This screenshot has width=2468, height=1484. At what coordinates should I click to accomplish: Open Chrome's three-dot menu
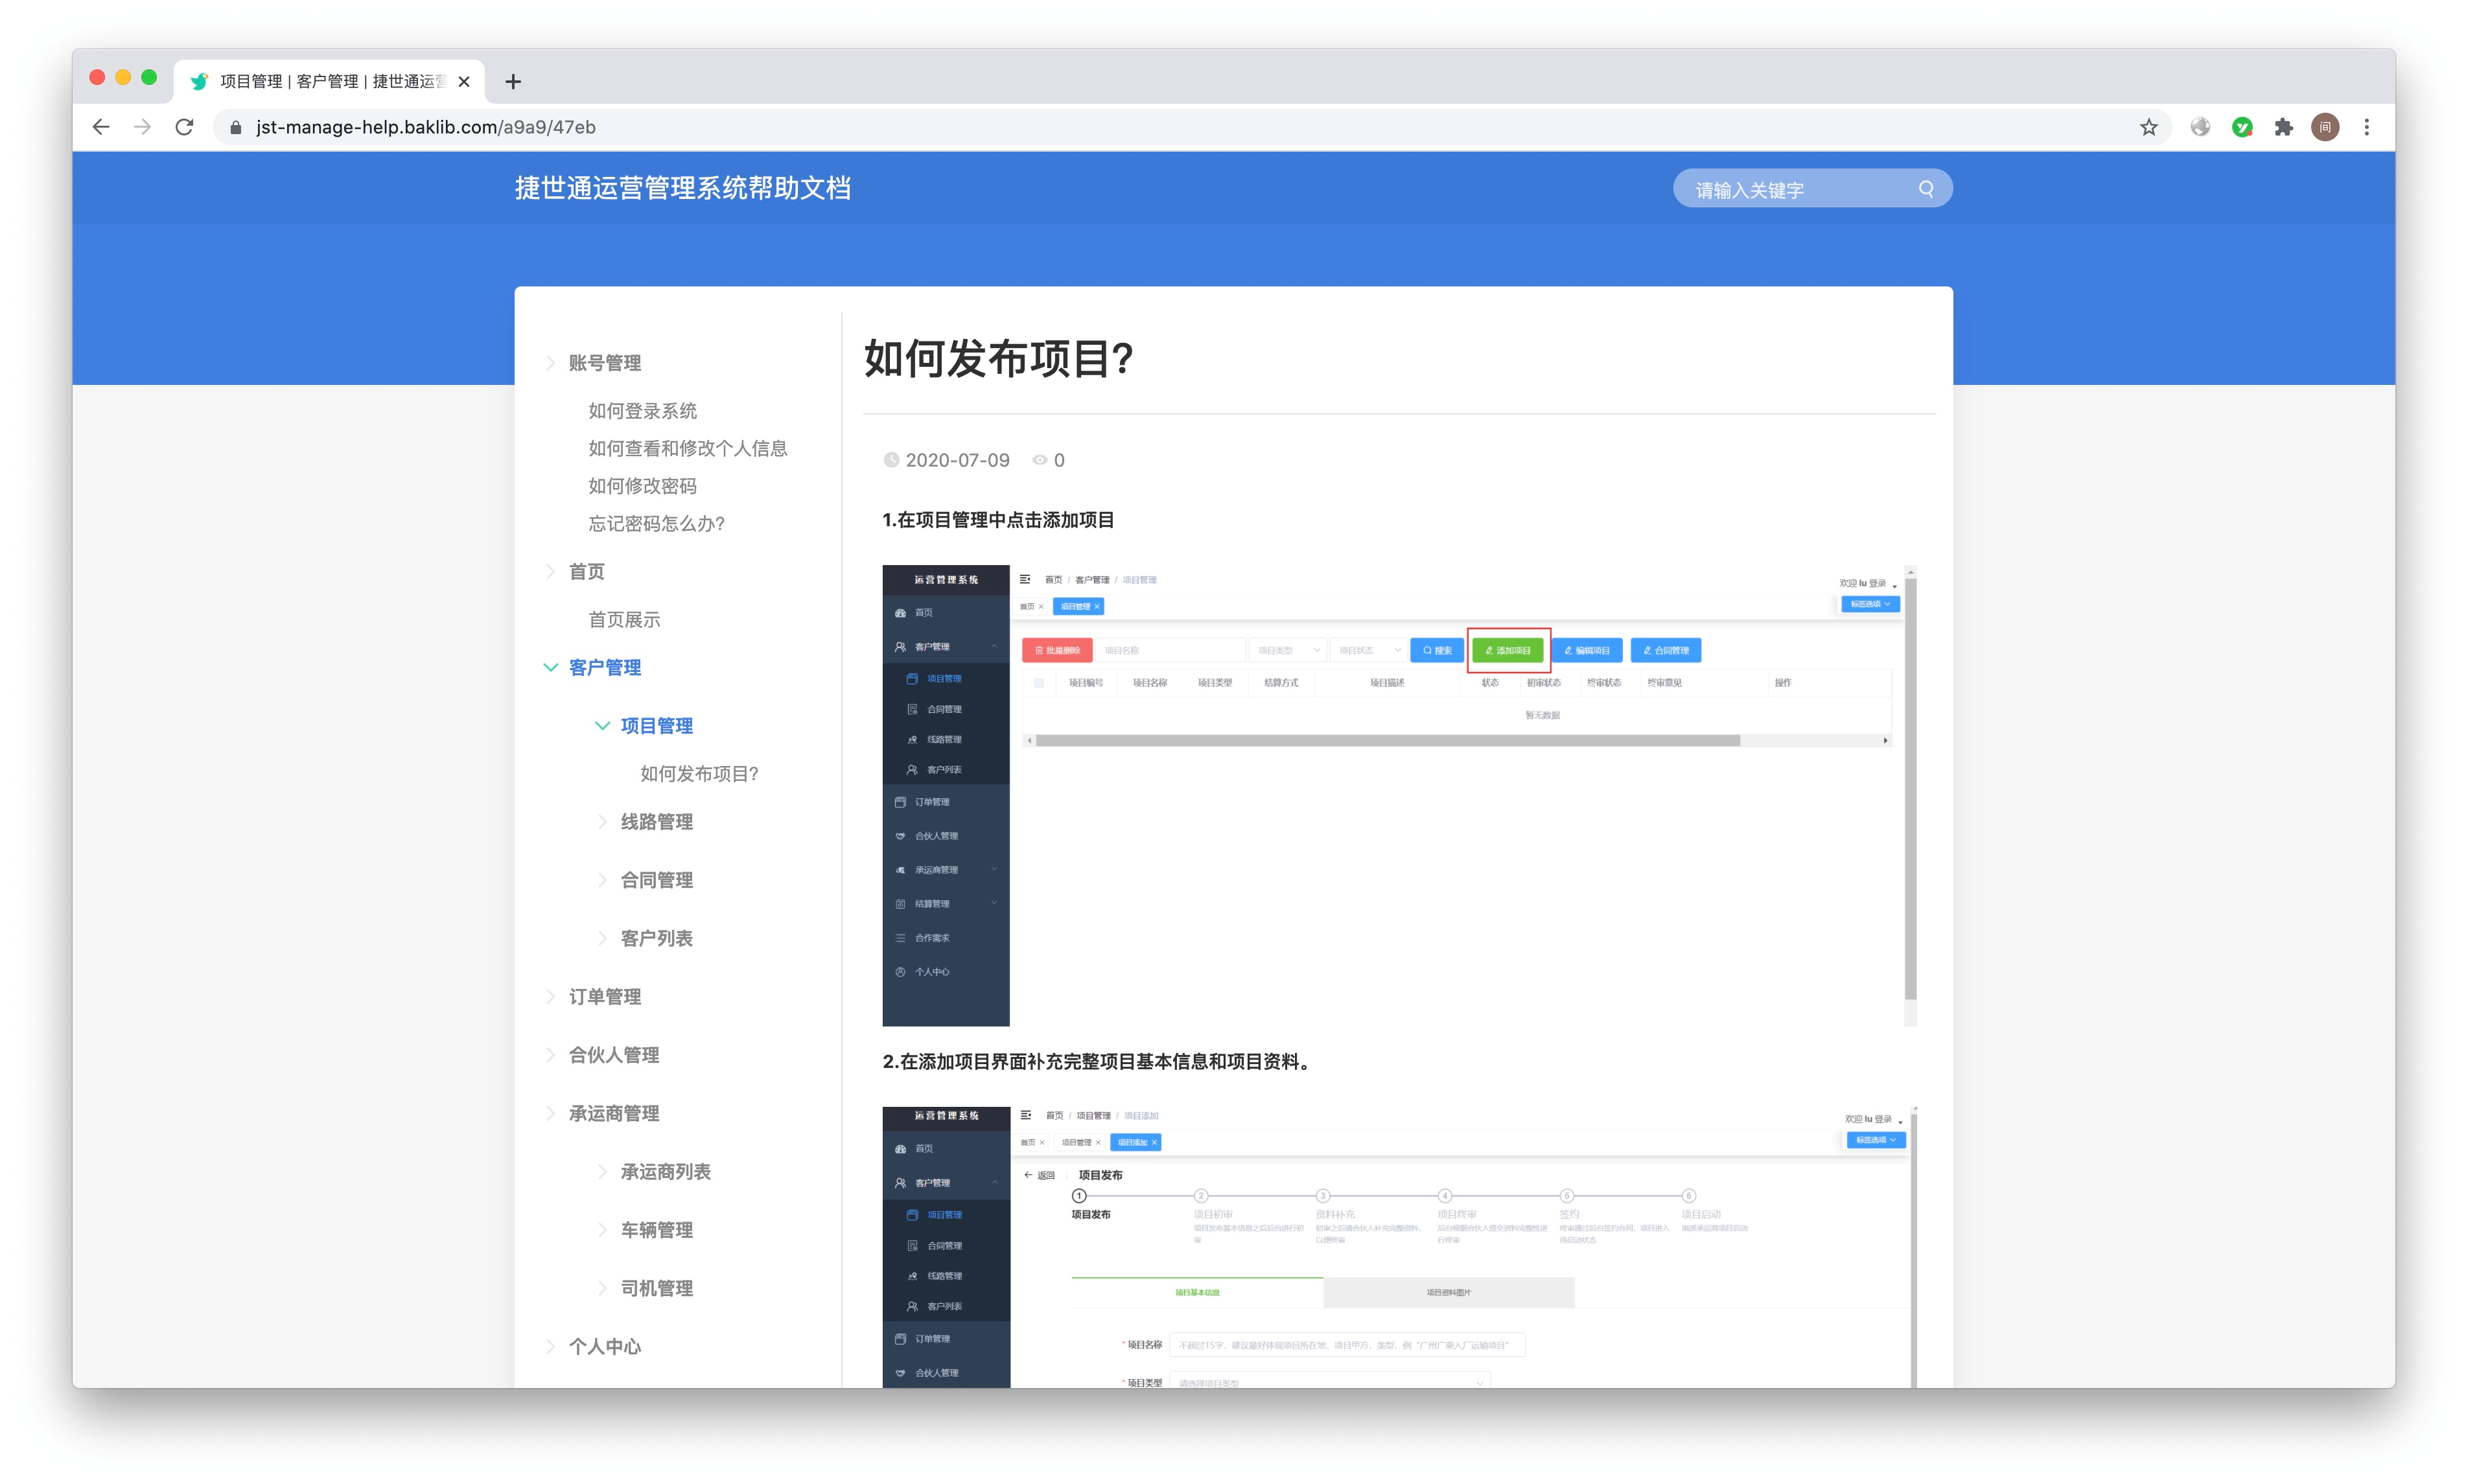tap(2366, 127)
